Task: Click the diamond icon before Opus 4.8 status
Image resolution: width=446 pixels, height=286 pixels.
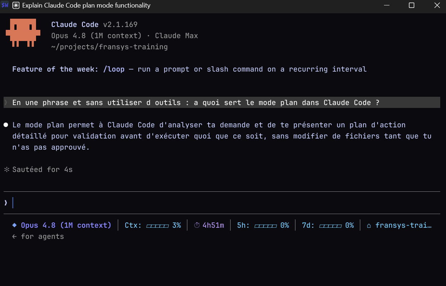Action: tap(14, 225)
